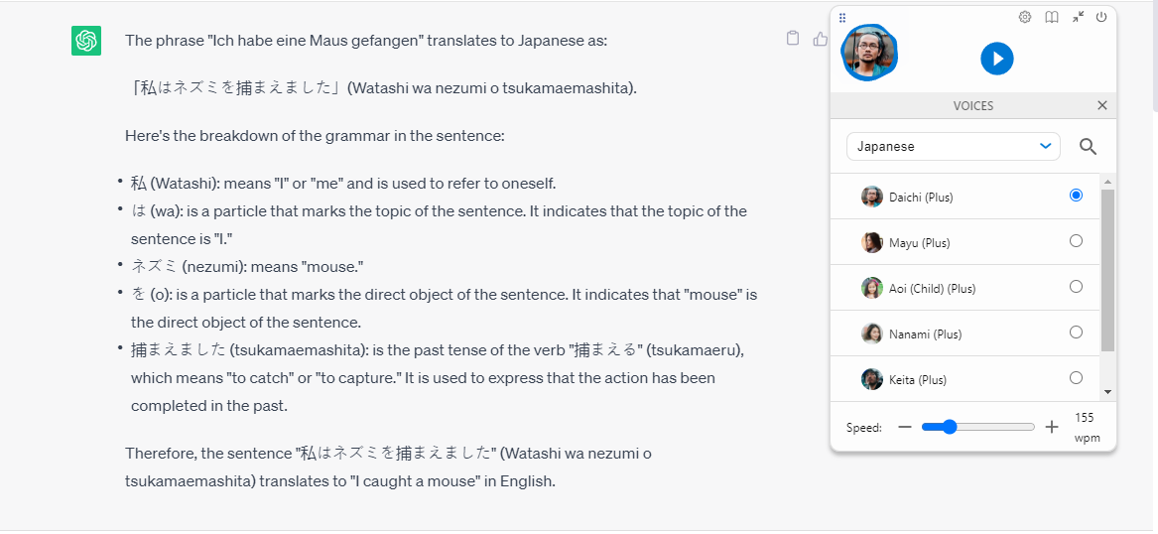Click the thumbs up icon
Image resolution: width=1158 pixels, height=534 pixels.
pos(820,39)
